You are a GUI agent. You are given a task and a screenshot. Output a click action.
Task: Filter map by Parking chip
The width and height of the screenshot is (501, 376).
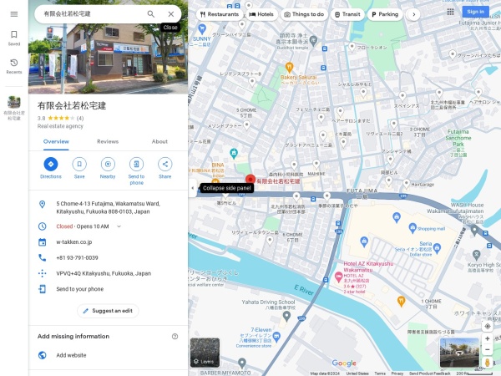click(385, 14)
